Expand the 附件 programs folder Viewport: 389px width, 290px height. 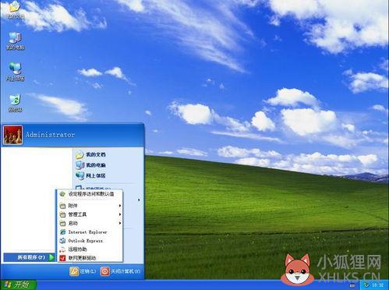[x=90, y=206]
